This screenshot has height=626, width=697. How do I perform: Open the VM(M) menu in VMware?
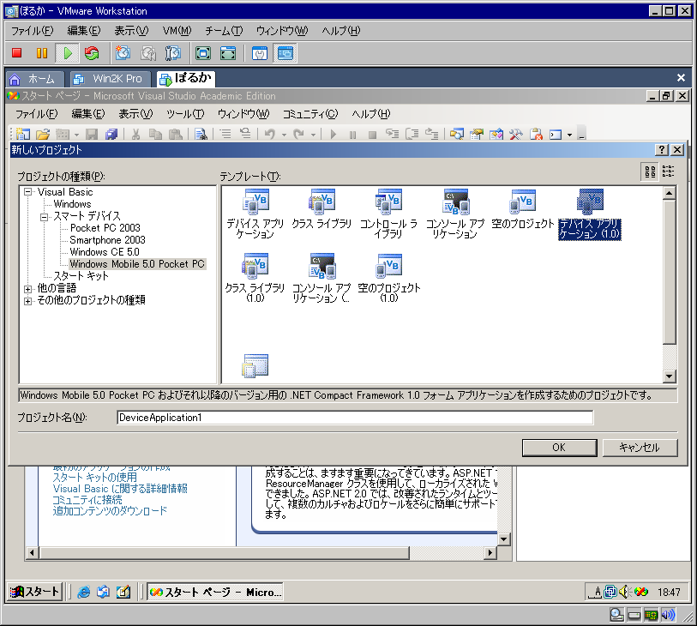click(x=177, y=31)
